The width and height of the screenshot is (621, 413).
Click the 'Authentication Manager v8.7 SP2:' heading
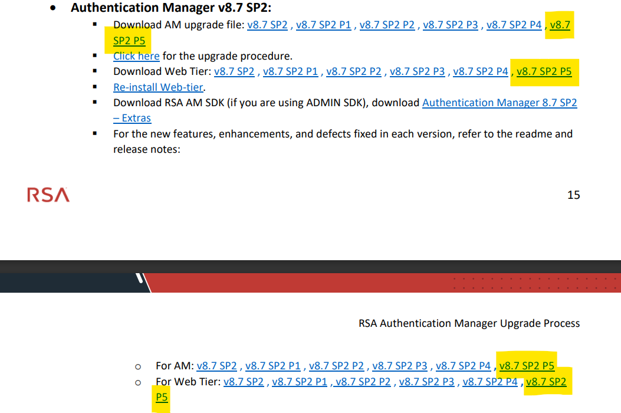pos(171,8)
